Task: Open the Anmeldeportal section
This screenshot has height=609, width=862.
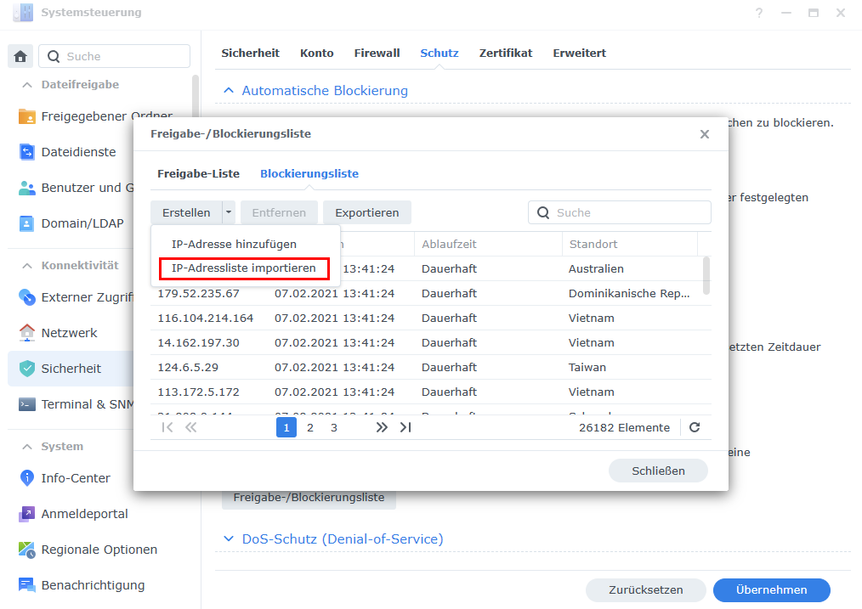Action: [x=84, y=514]
